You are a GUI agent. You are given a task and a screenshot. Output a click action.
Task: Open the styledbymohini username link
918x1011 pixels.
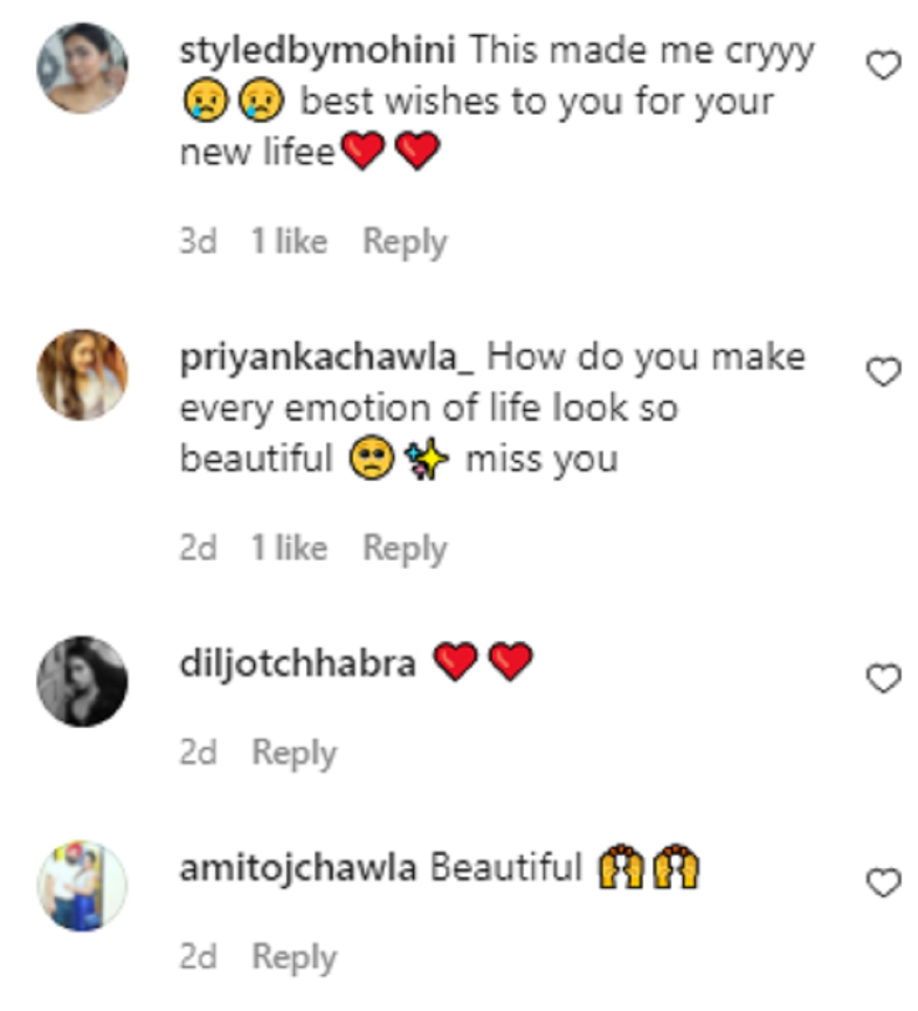[x=317, y=51]
